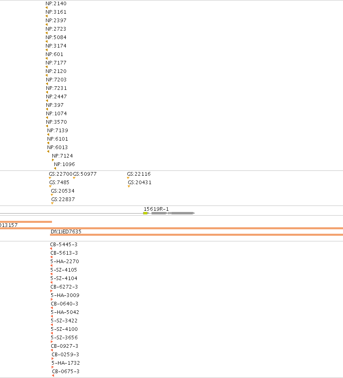
Task: Click the arrow marker below NP:1096
Action: (55, 168)
